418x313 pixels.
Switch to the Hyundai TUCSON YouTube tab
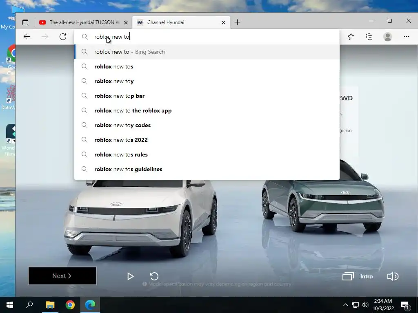84,22
